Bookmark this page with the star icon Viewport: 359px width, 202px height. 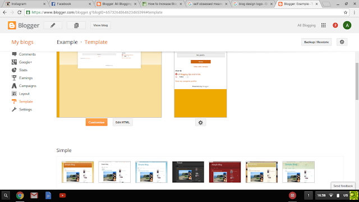pos(346,12)
